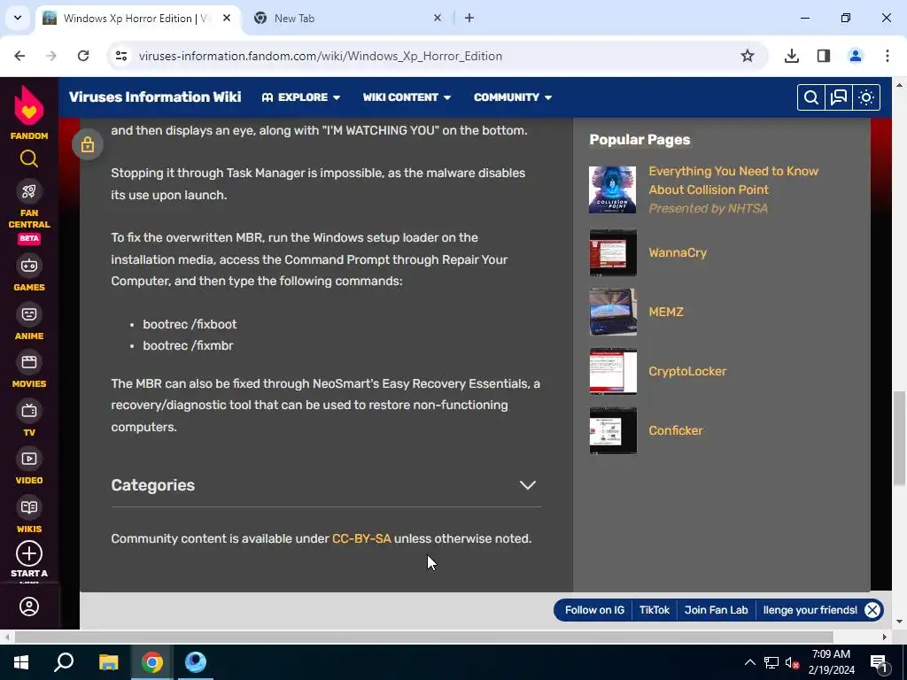Expand the Wiki Content dropdown menu
Viewport: 907px width, 680px height.
pos(407,97)
